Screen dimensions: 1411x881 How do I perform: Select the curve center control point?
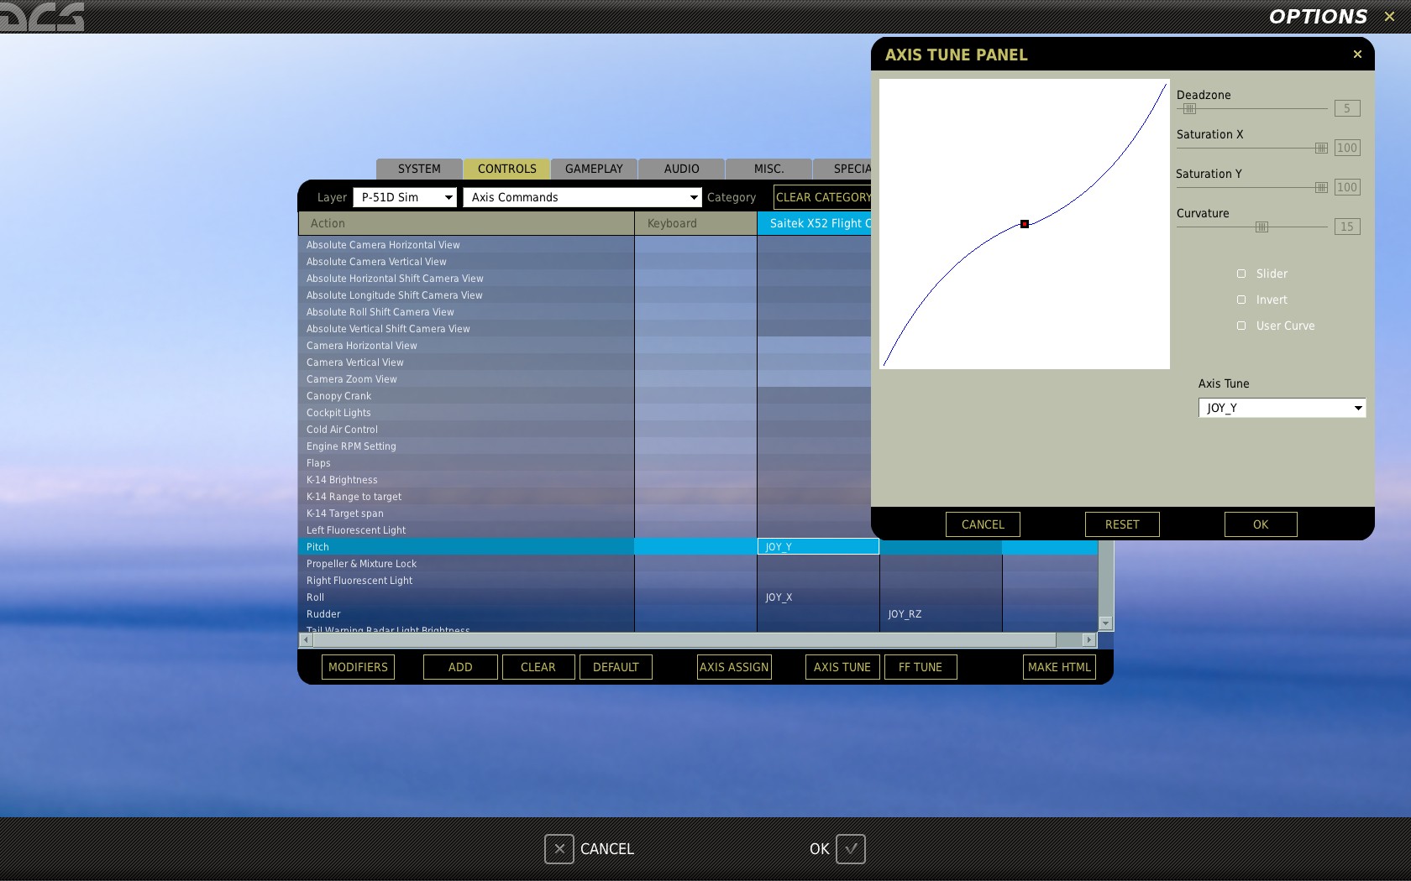[1025, 224]
